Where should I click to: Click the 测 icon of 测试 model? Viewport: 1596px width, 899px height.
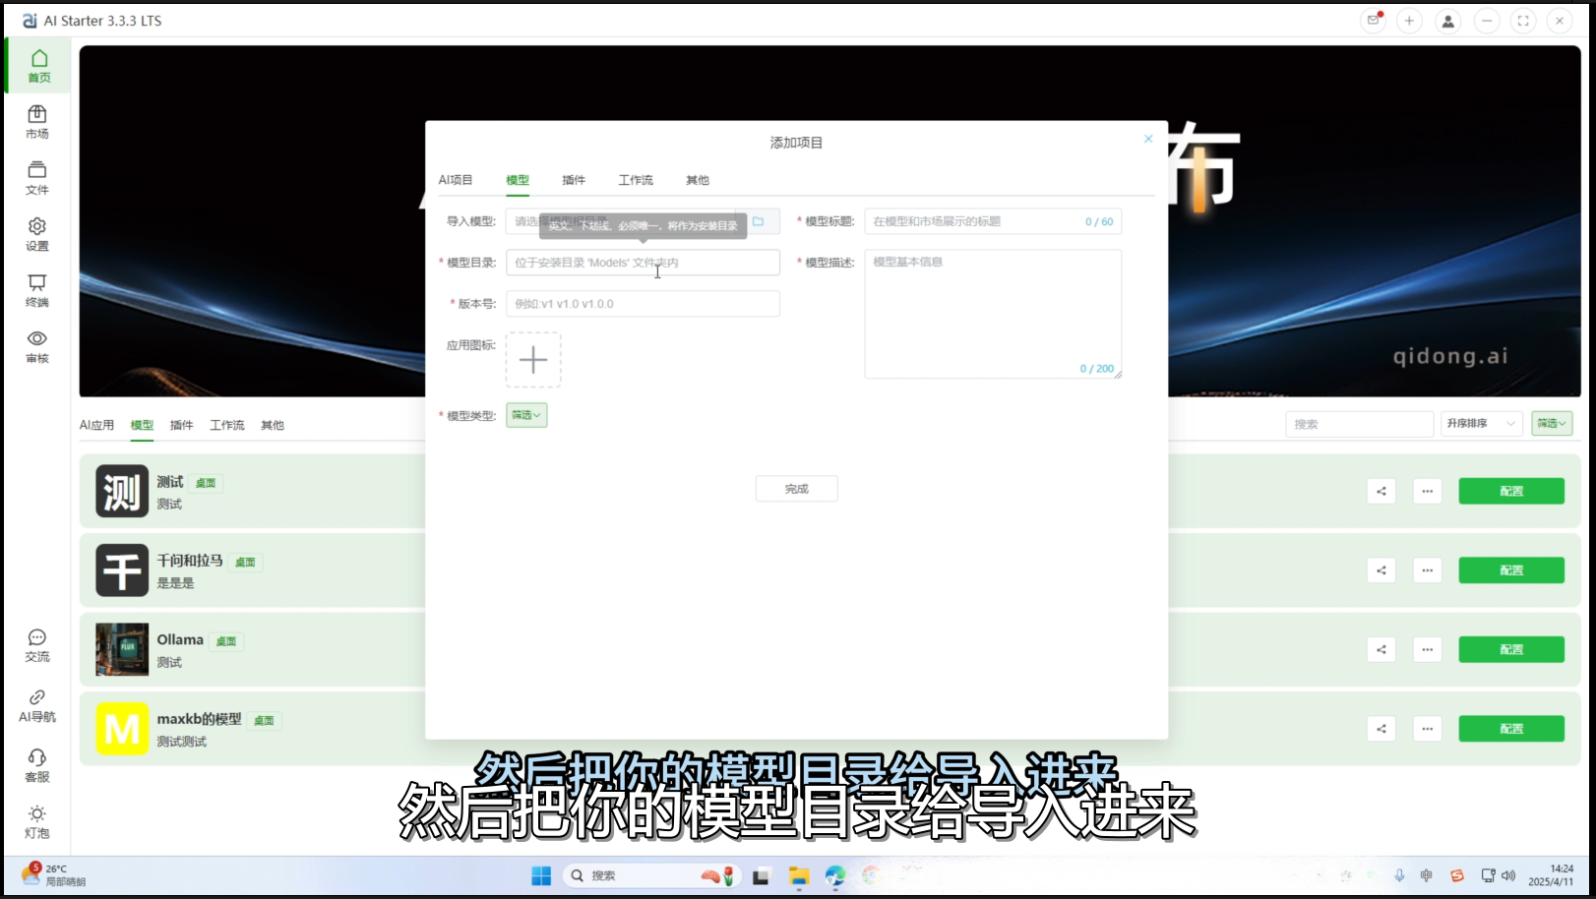pyautogui.click(x=122, y=491)
